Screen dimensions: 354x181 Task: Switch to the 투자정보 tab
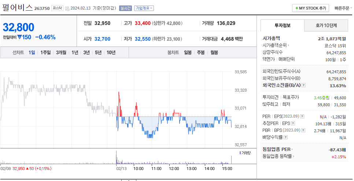(283, 25)
